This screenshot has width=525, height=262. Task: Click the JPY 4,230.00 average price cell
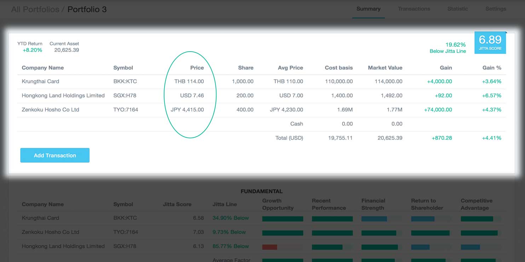coord(286,110)
